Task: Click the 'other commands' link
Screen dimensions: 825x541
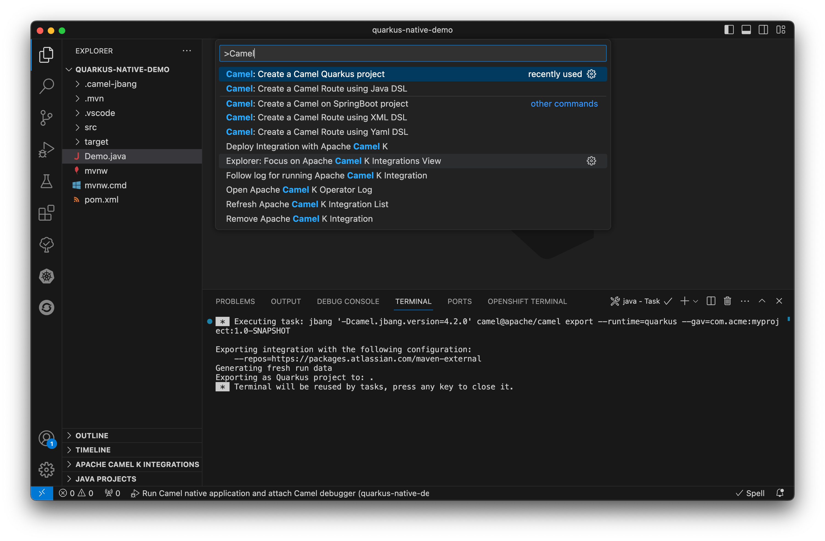Action: (564, 104)
